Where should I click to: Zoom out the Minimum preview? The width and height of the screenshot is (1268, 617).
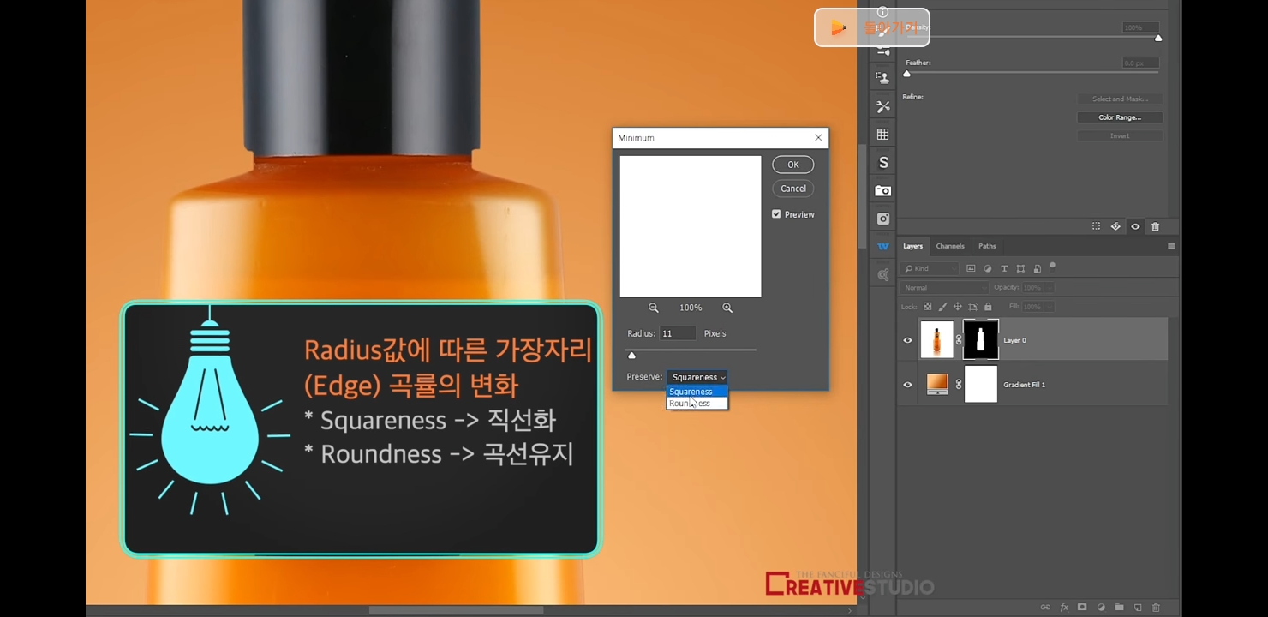(x=654, y=308)
